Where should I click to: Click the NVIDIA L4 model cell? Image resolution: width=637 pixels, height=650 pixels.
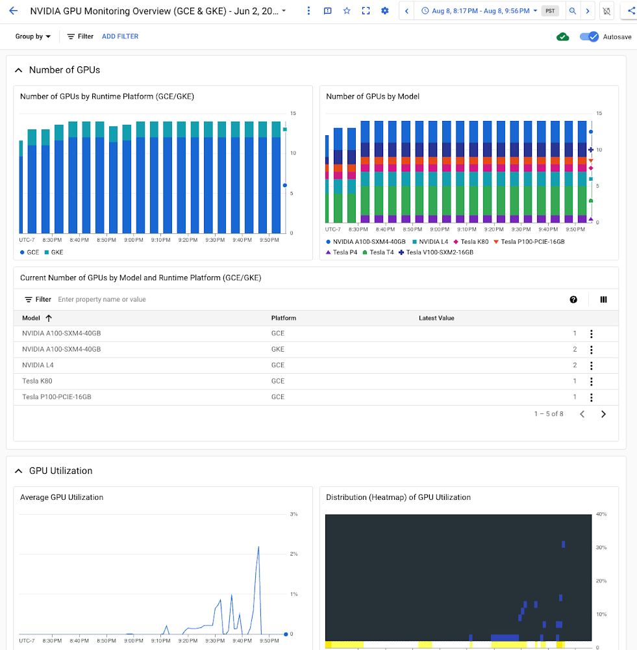coord(38,365)
